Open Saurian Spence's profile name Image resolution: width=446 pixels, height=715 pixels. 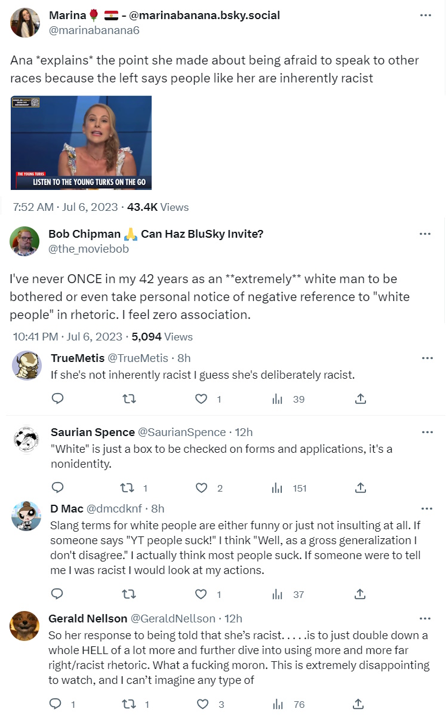[93, 432]
